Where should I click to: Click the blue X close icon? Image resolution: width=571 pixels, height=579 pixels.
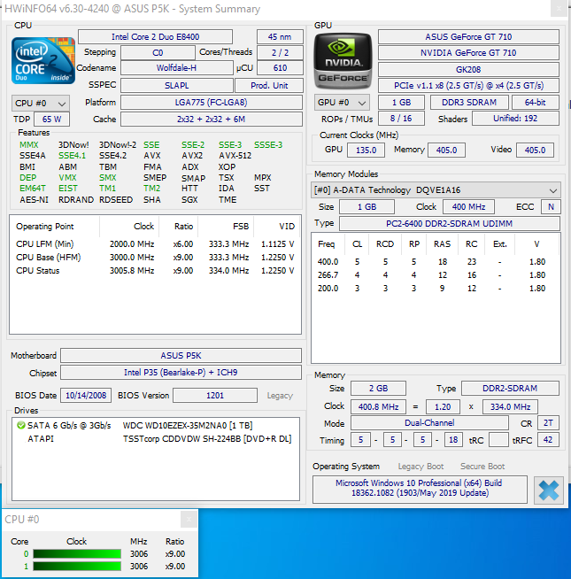pos(549,490)
